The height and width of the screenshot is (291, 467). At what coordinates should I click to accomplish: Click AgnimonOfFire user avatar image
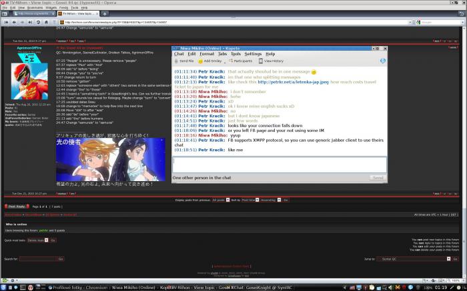tap(29, 81)
